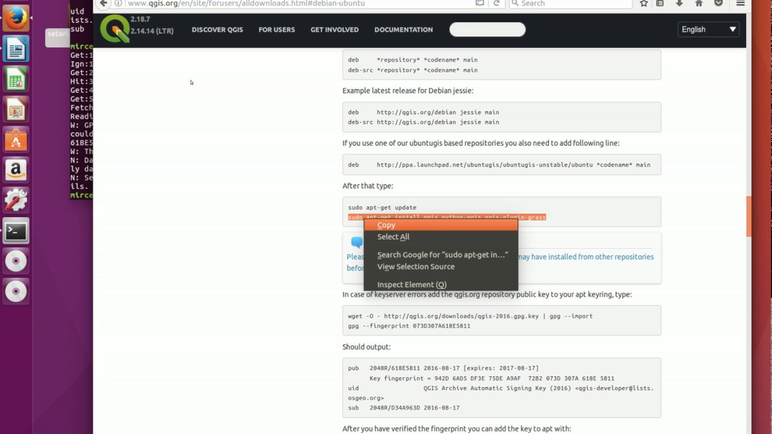Open Firefox from the Ubuntu launcher
This screenshot has width=772, height=434.
(x=16, y=18)
